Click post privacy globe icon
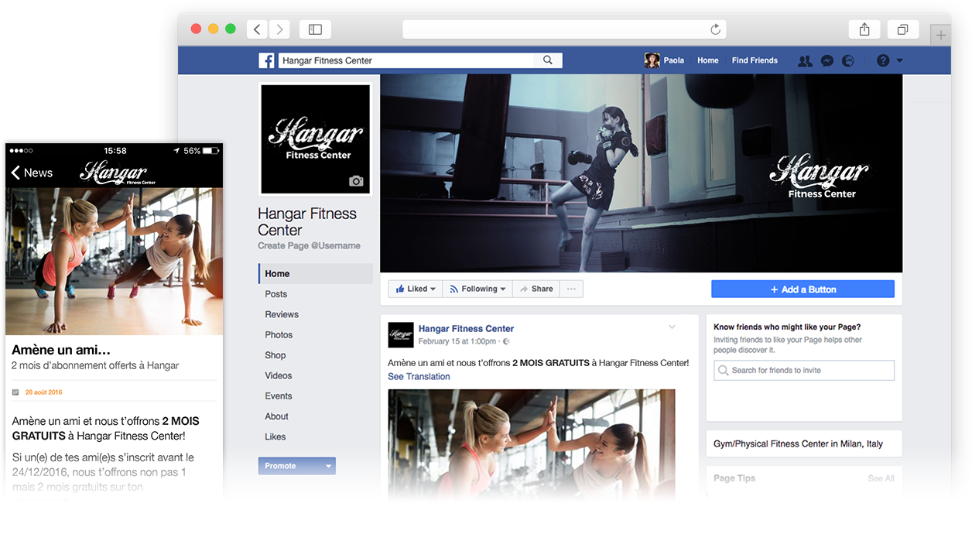This screenshot has width=972, height=558. pyautogui.click(x=506, y=341)
